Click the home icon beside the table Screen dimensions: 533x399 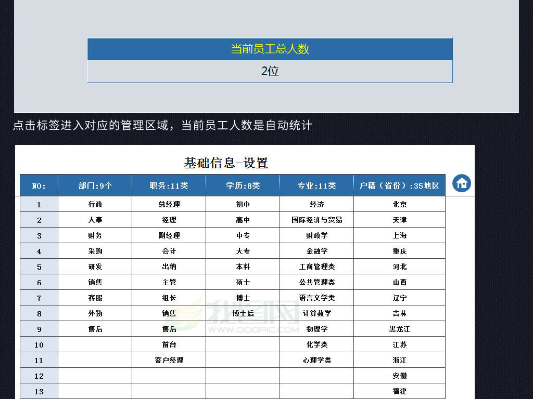(462, 183)
